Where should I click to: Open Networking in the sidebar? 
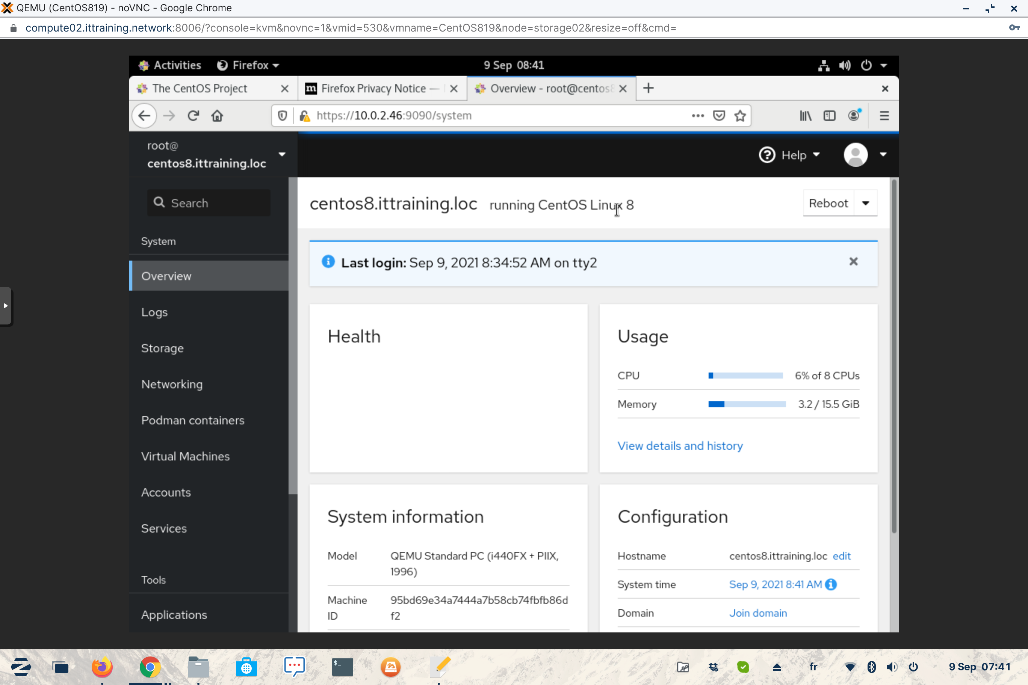tap(172, 384)
